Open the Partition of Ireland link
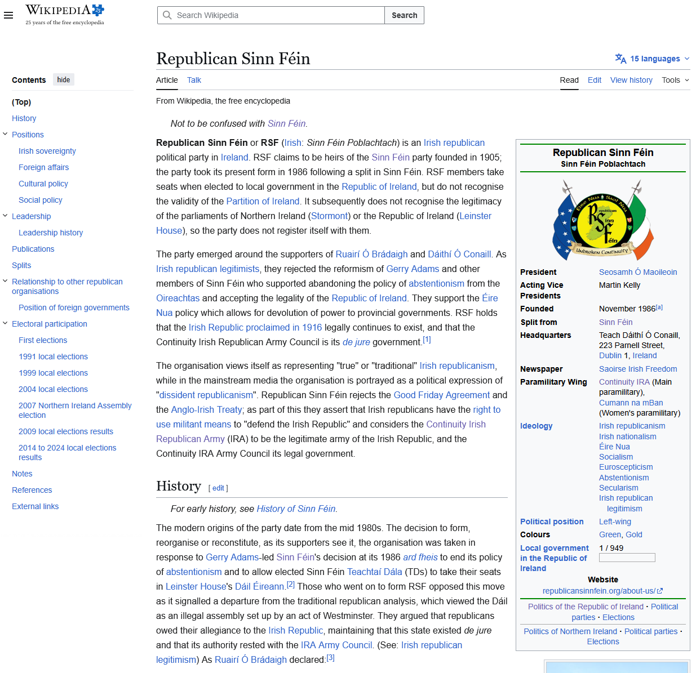Image resolution: width=696 pixels, height=673 pixels. pos(263,201)
